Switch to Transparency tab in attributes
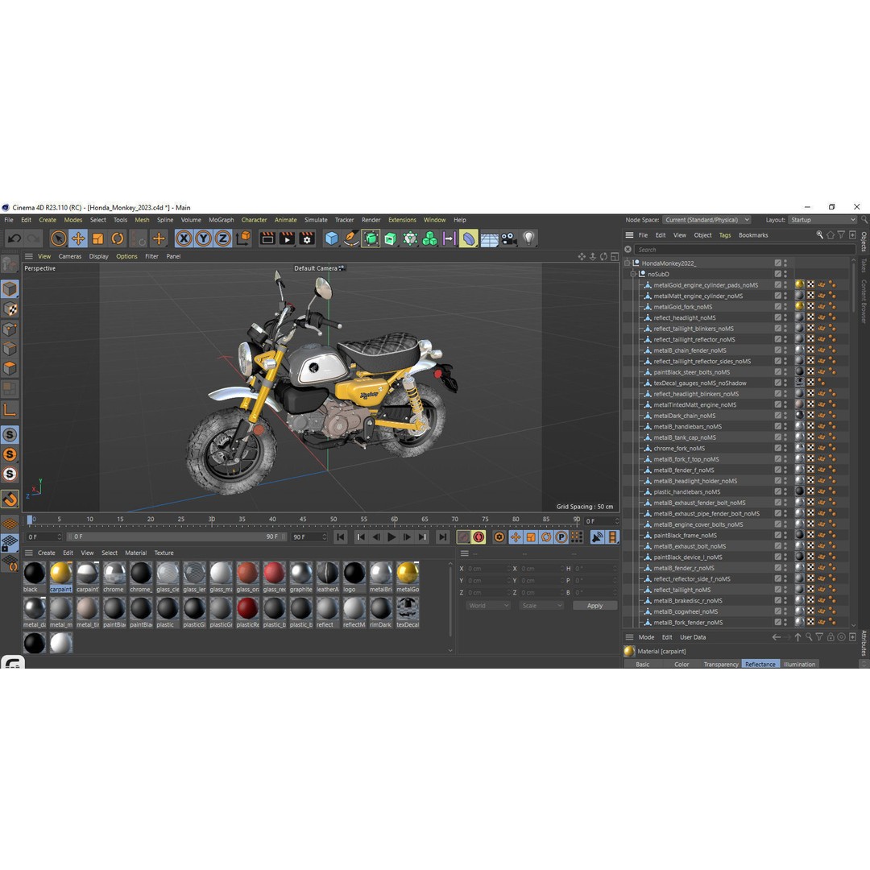 tap(721, 664)
